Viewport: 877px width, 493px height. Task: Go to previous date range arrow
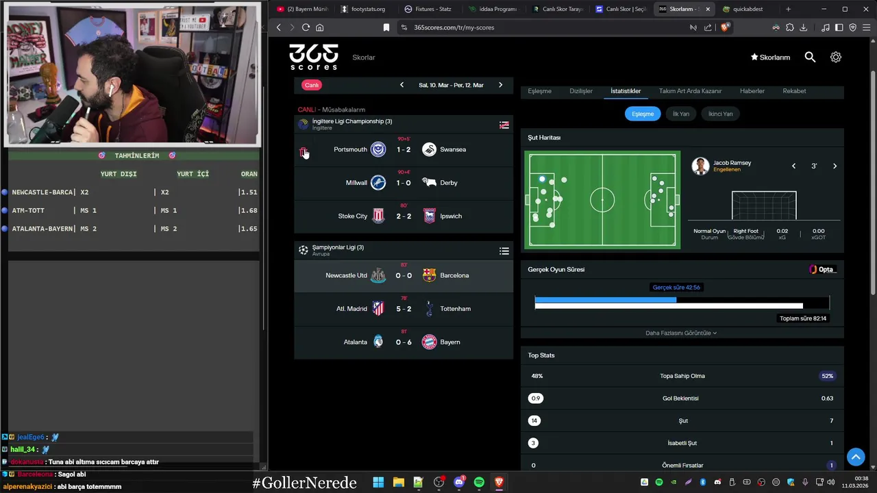tap(402, 85)
